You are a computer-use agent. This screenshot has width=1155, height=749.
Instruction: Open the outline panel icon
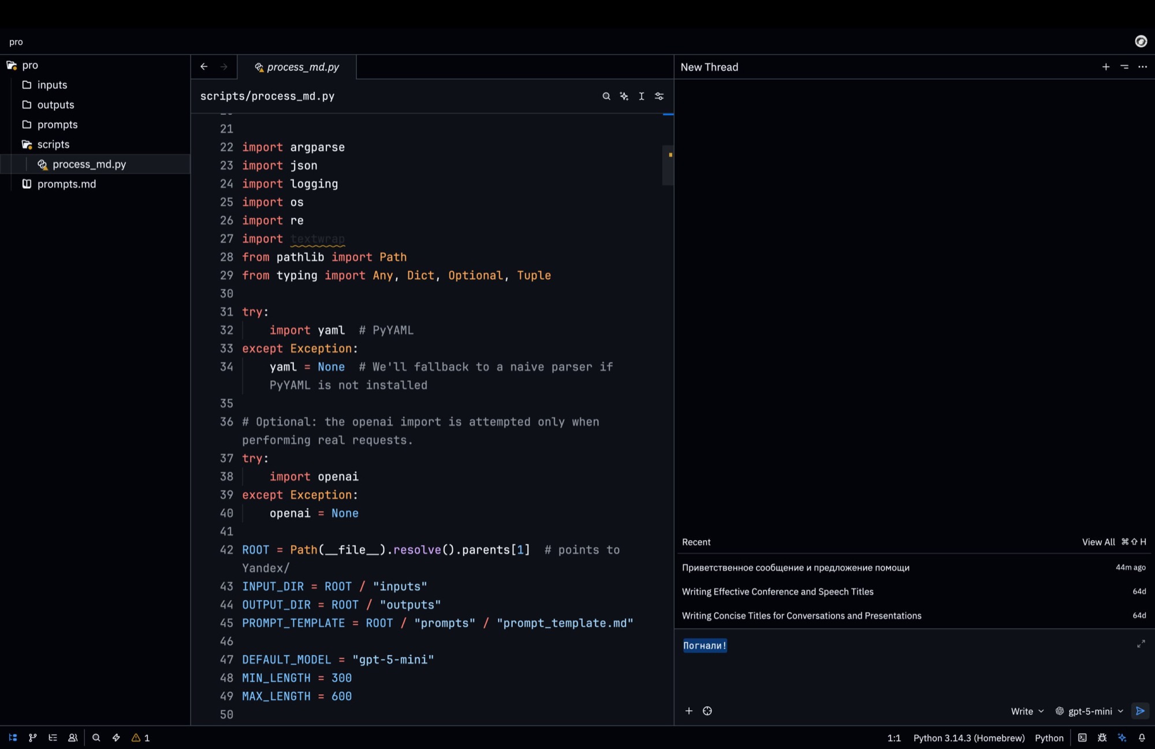coord(53,737)
